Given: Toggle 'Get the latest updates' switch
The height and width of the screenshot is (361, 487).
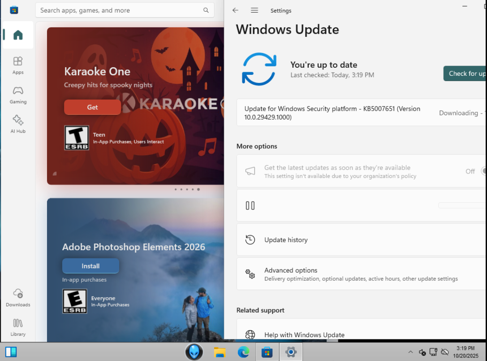Looking at the screenshot, I should [483, 171].
